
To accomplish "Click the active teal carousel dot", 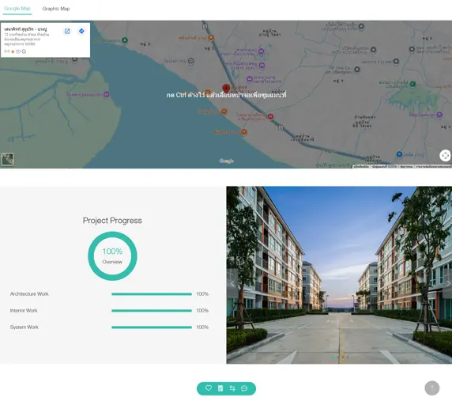I will tap(333, 357).
